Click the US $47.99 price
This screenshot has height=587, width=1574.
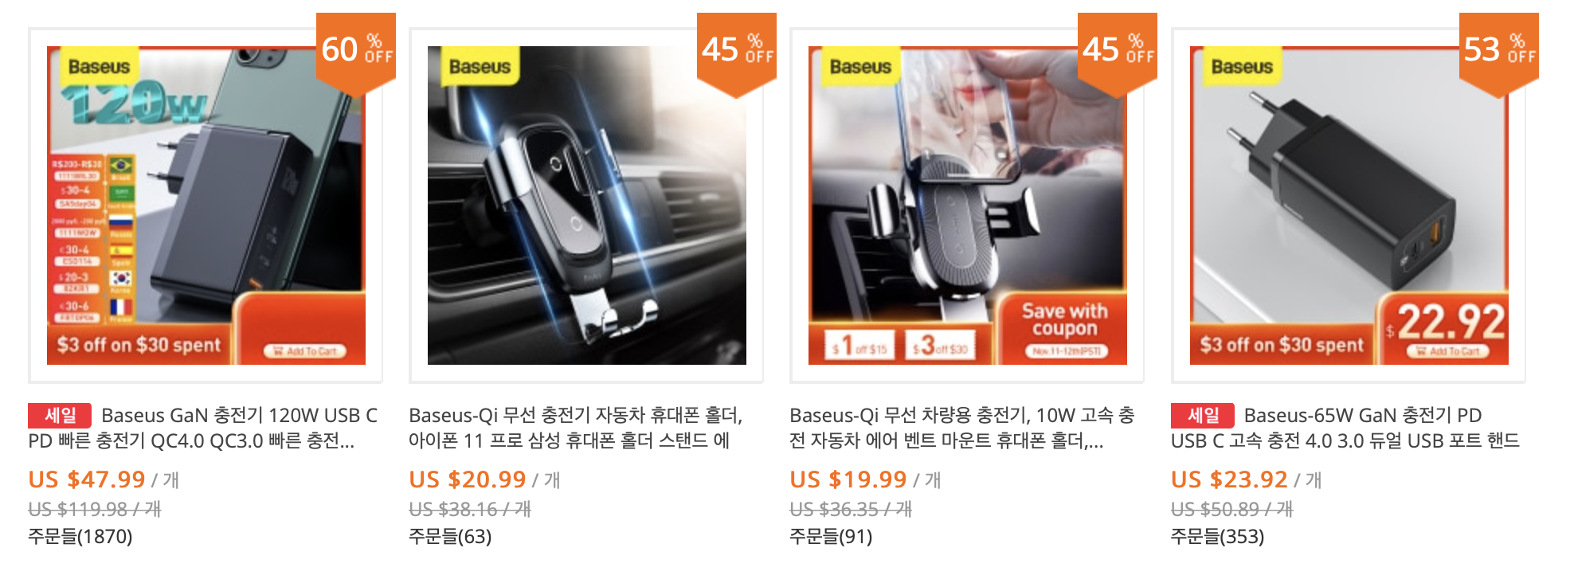(87, 479)
